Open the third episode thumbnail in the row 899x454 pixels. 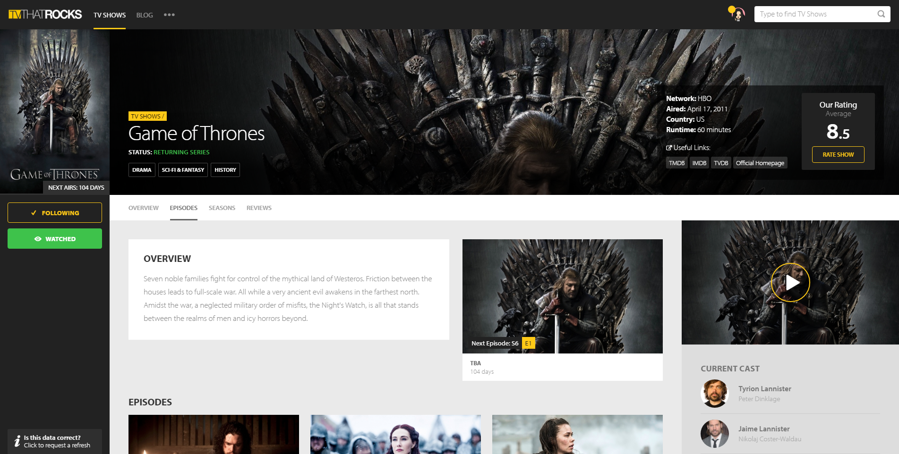point(577,434)
